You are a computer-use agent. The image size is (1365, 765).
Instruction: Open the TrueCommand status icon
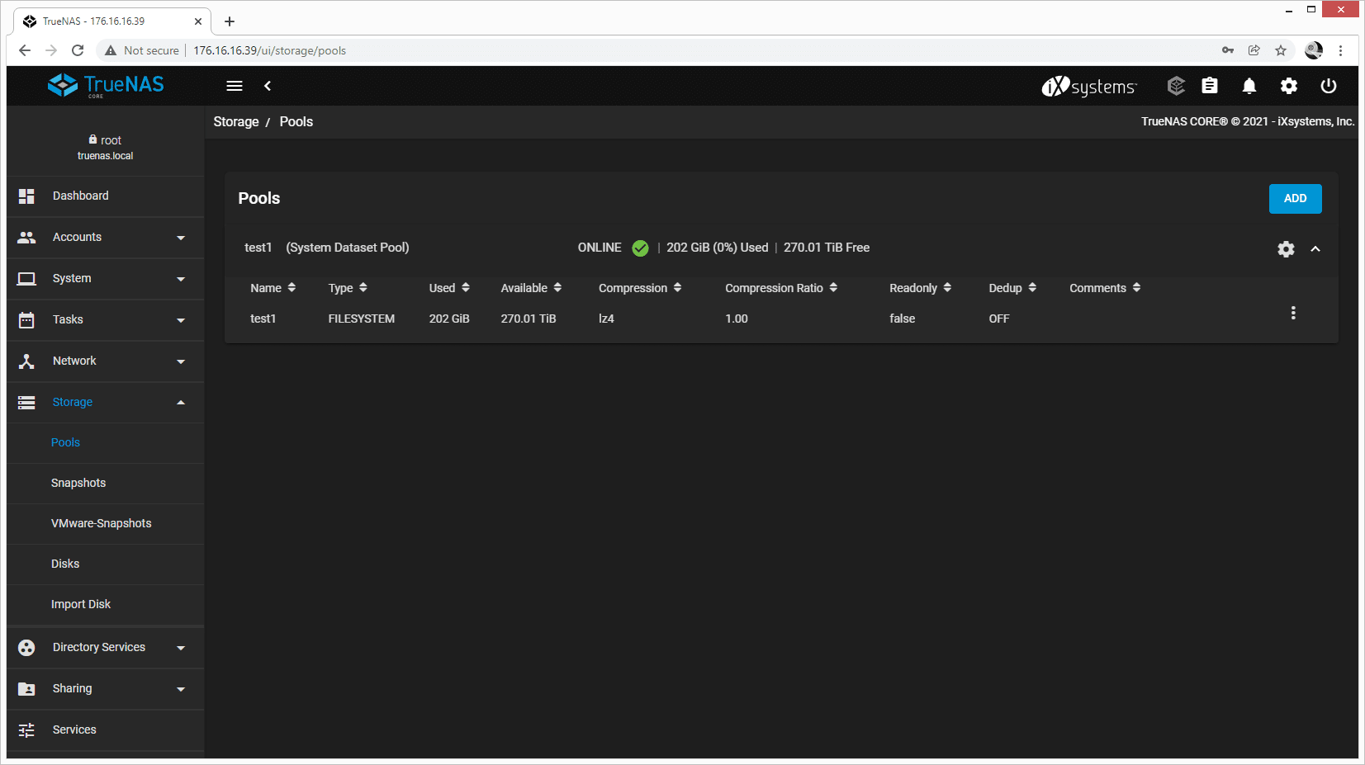tap(1176, 86)
